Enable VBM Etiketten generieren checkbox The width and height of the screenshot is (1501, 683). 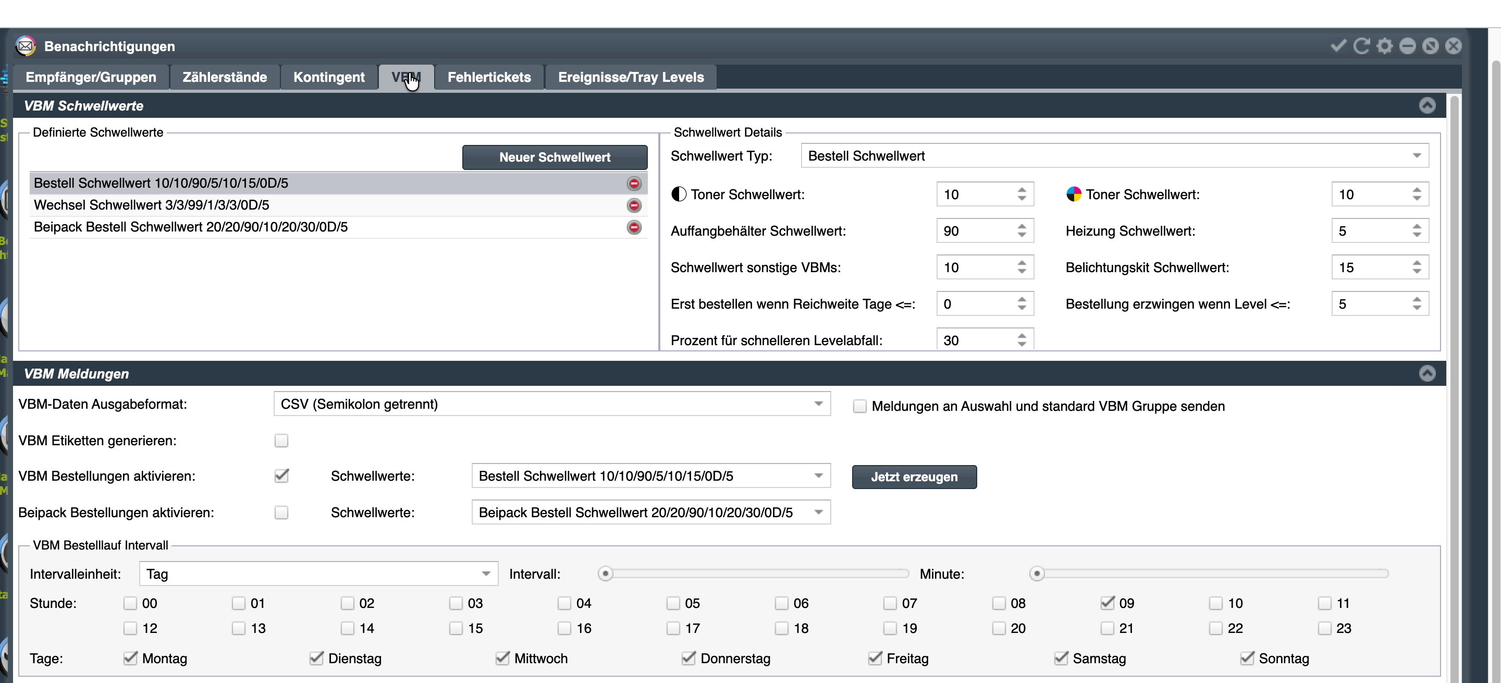(281, 441)
